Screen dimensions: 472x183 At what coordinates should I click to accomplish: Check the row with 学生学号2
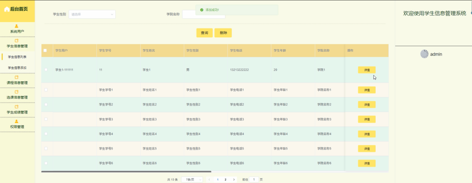pos(46,104)
